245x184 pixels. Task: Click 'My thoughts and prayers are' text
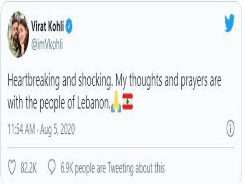point(168,81)
